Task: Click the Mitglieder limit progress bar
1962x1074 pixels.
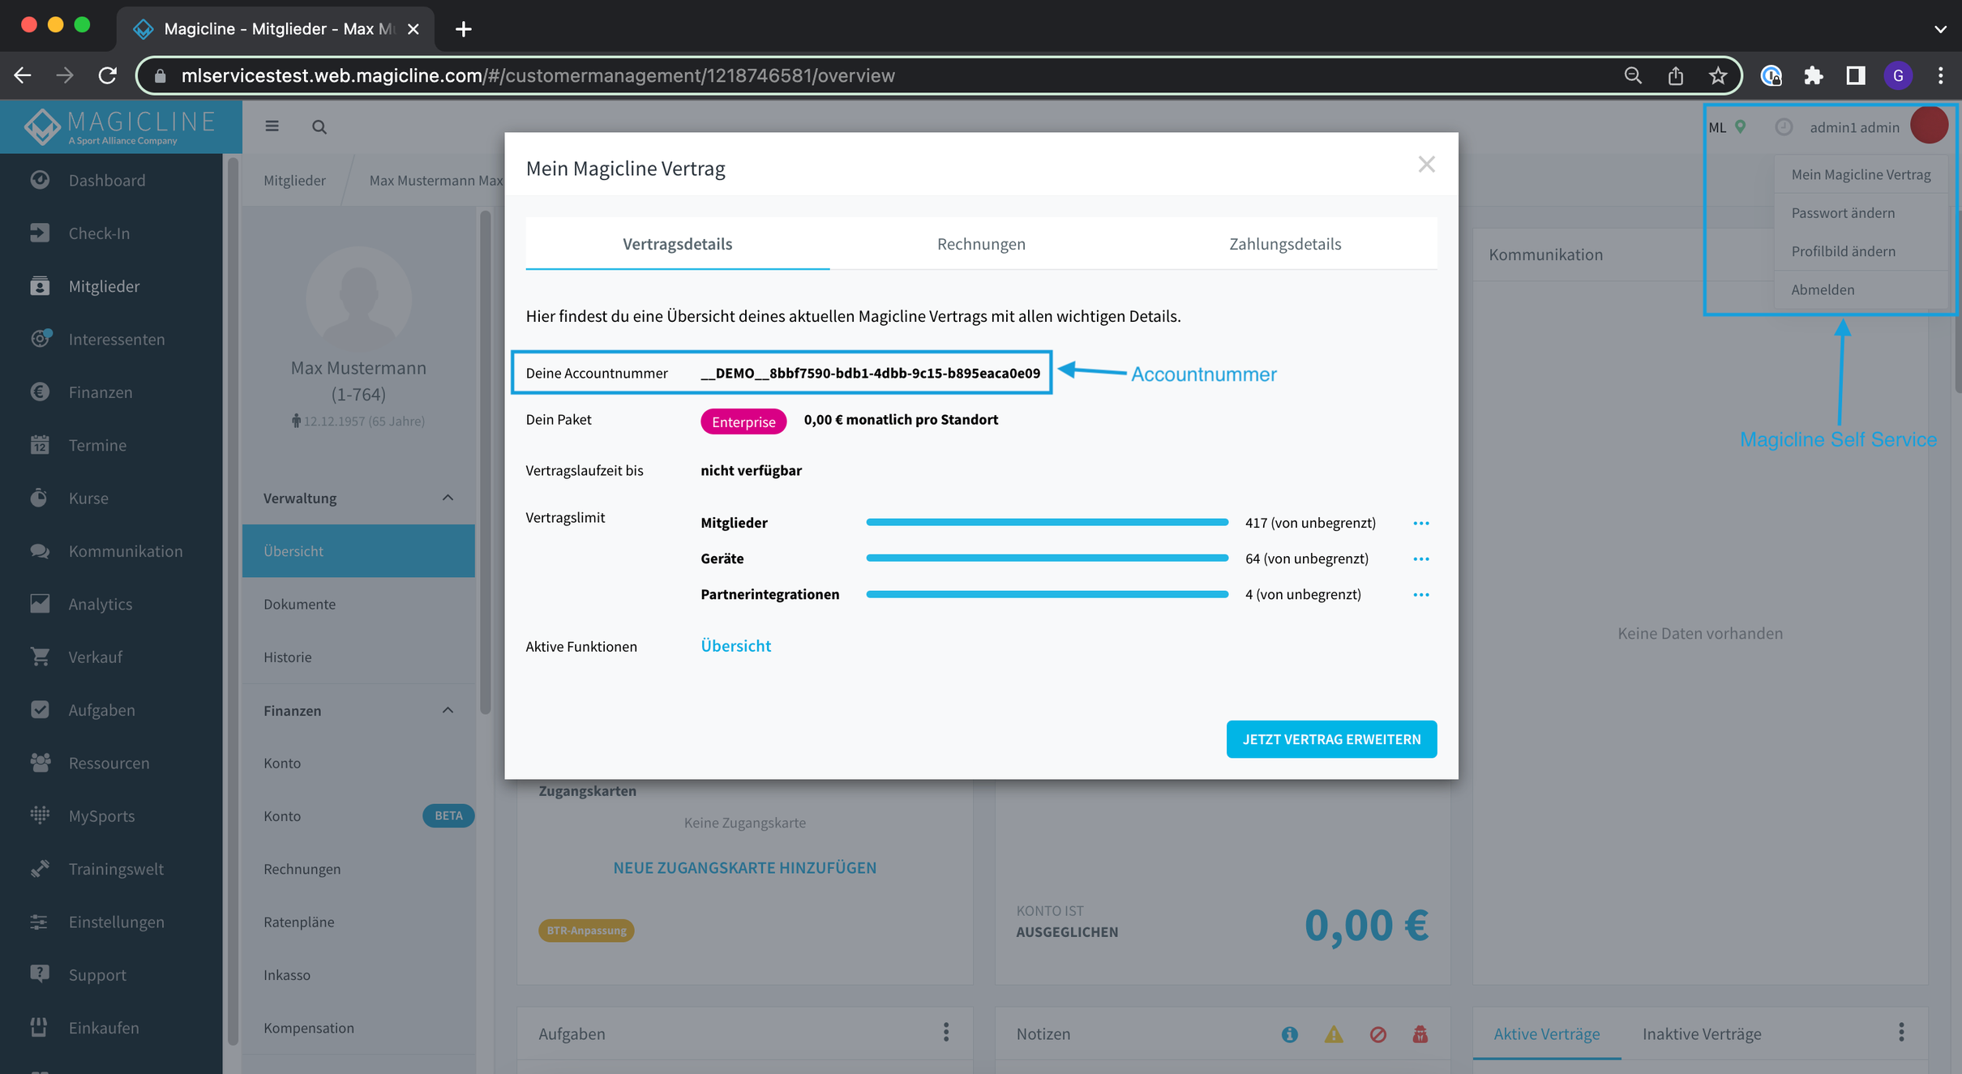Action: tap(1047, 523)
